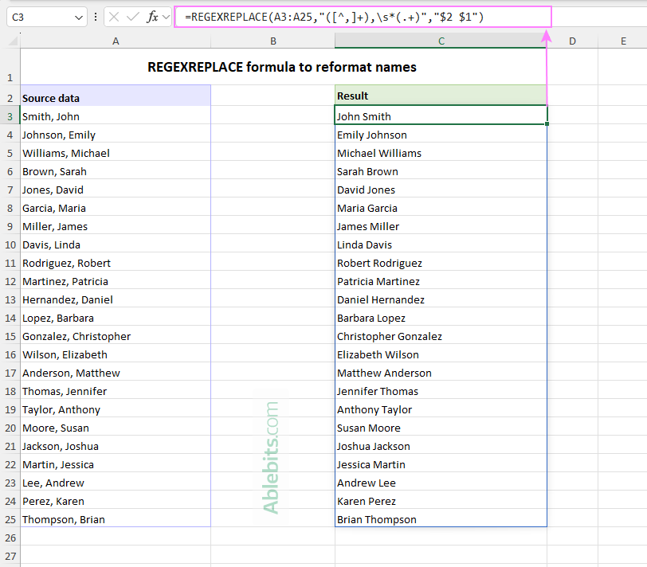Click cell 'Martinez, Patricia'

click(116, 280)
